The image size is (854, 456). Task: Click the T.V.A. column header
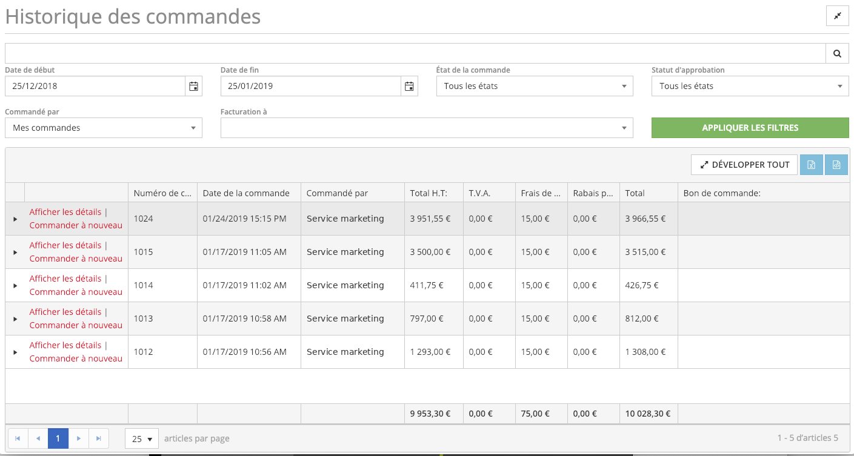[489, 193]
